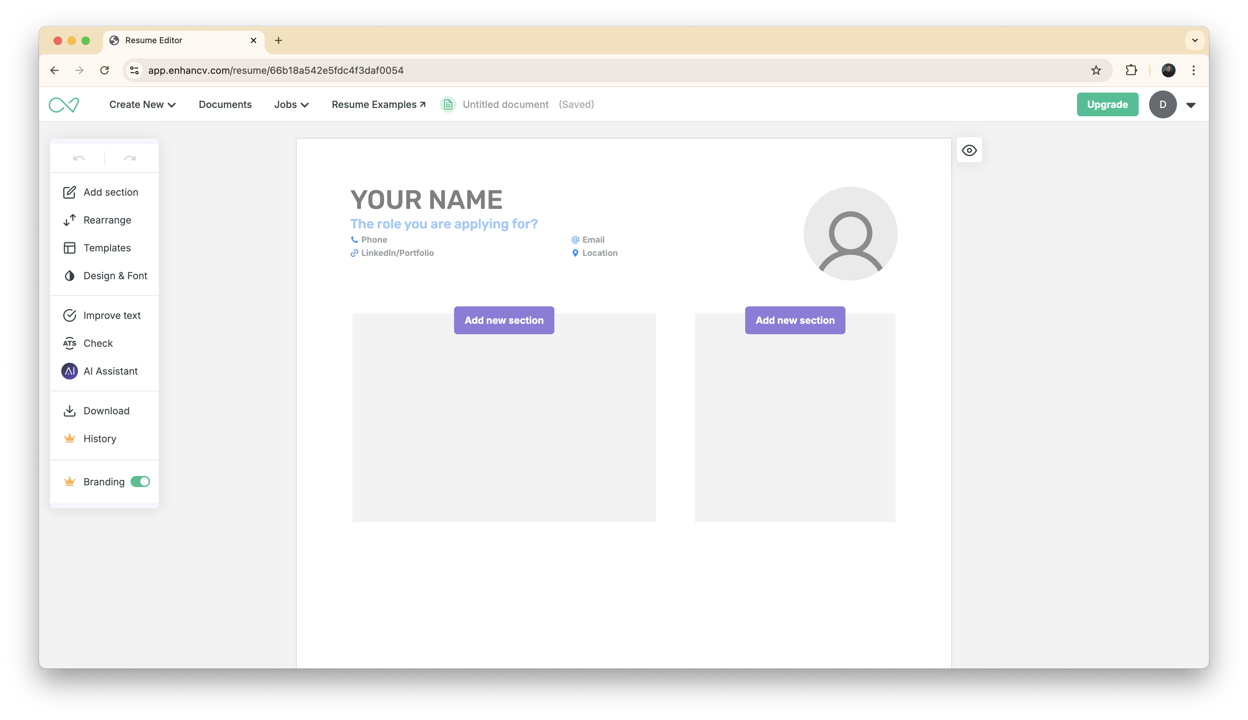The height and width of the screenshot is (720, 1248).
Task: Click the Download arrow icon
Action: click(70, 411)
